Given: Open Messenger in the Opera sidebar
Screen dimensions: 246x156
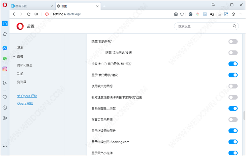Looking at the screenshot, I should 5,48.
